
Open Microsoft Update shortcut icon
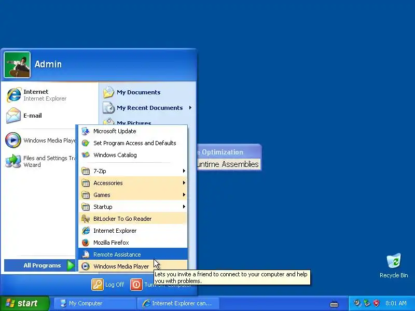pyautogui.click(x=86, y=131)
